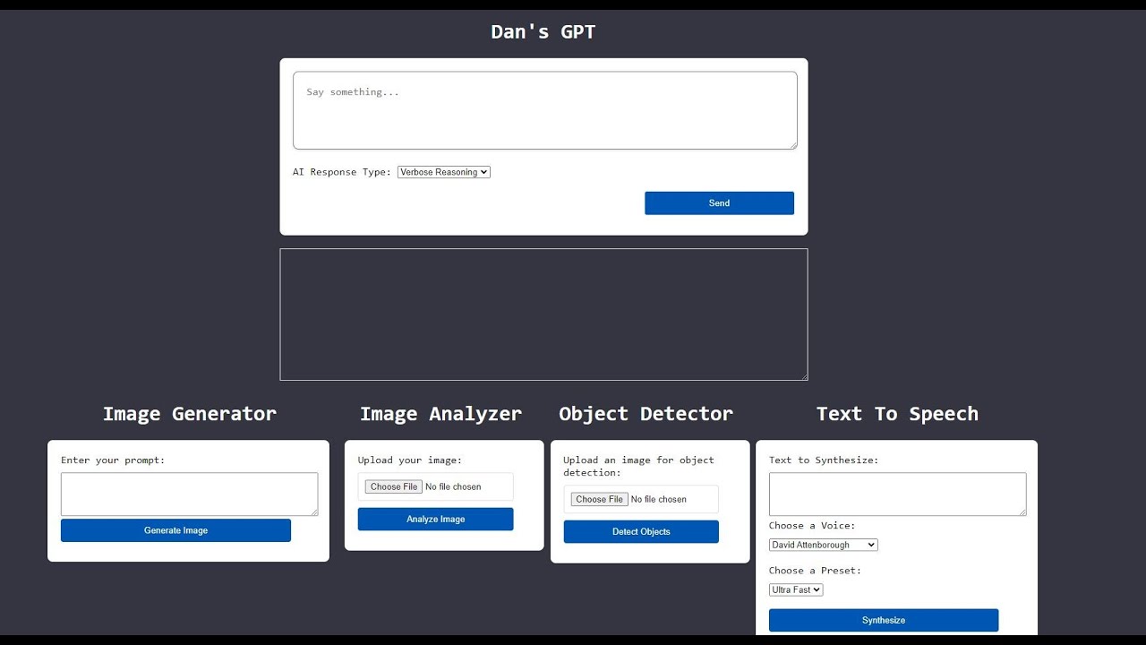Click the Generate Image button

point(175,530)
